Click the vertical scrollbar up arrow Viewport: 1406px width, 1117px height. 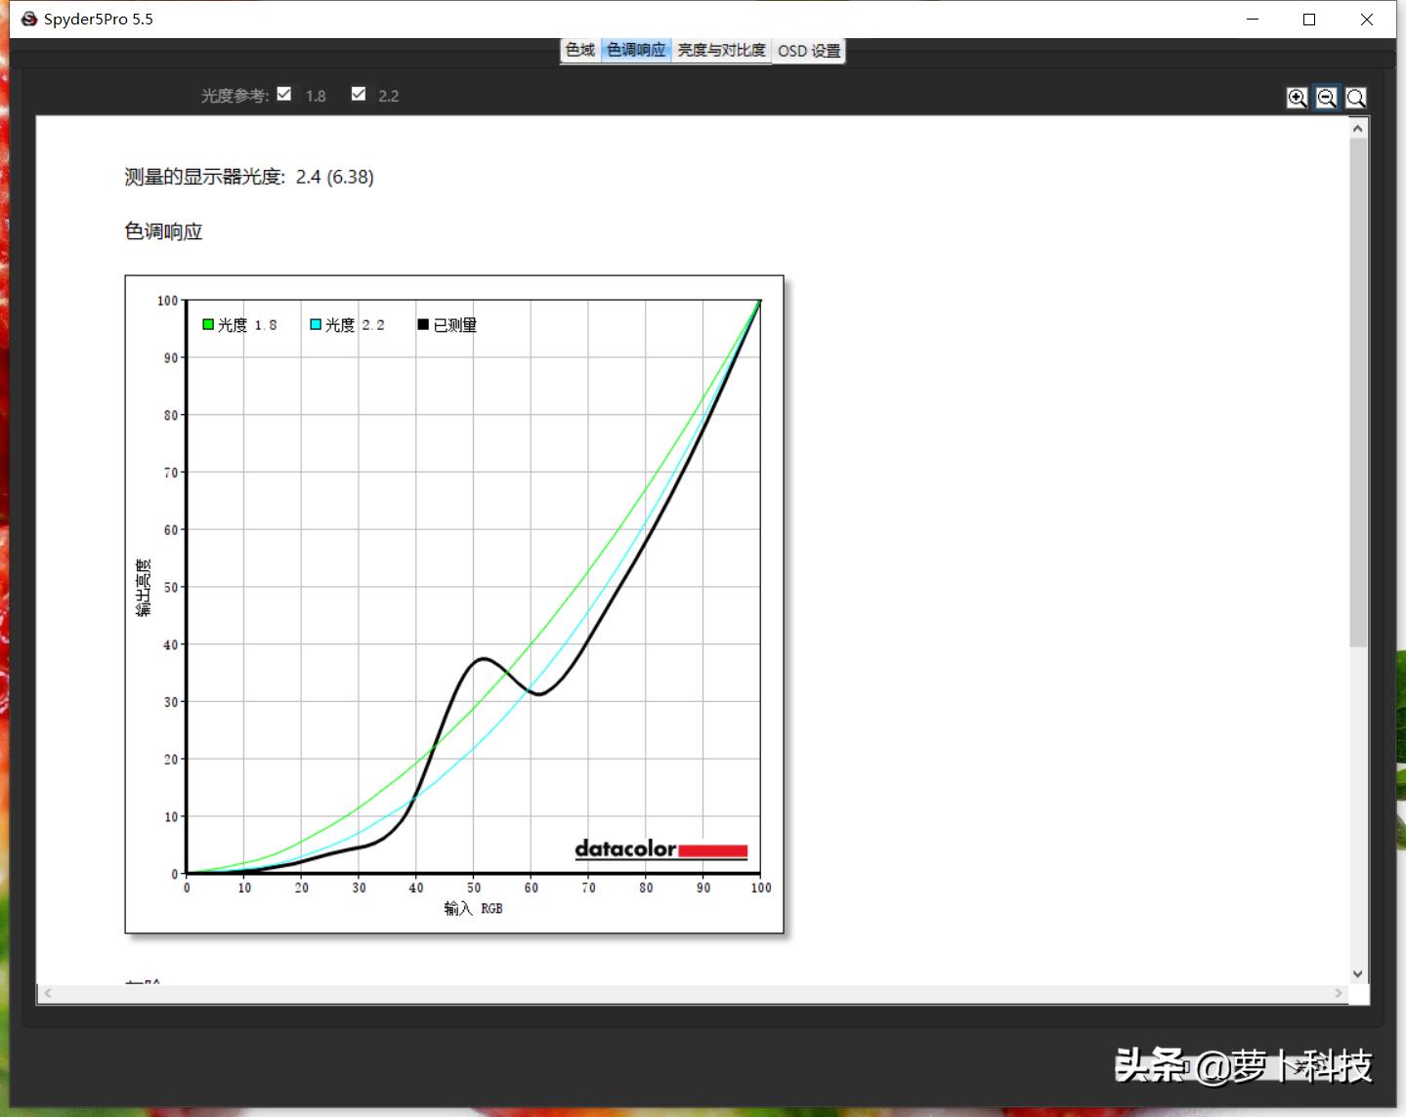coord(1358,128)
